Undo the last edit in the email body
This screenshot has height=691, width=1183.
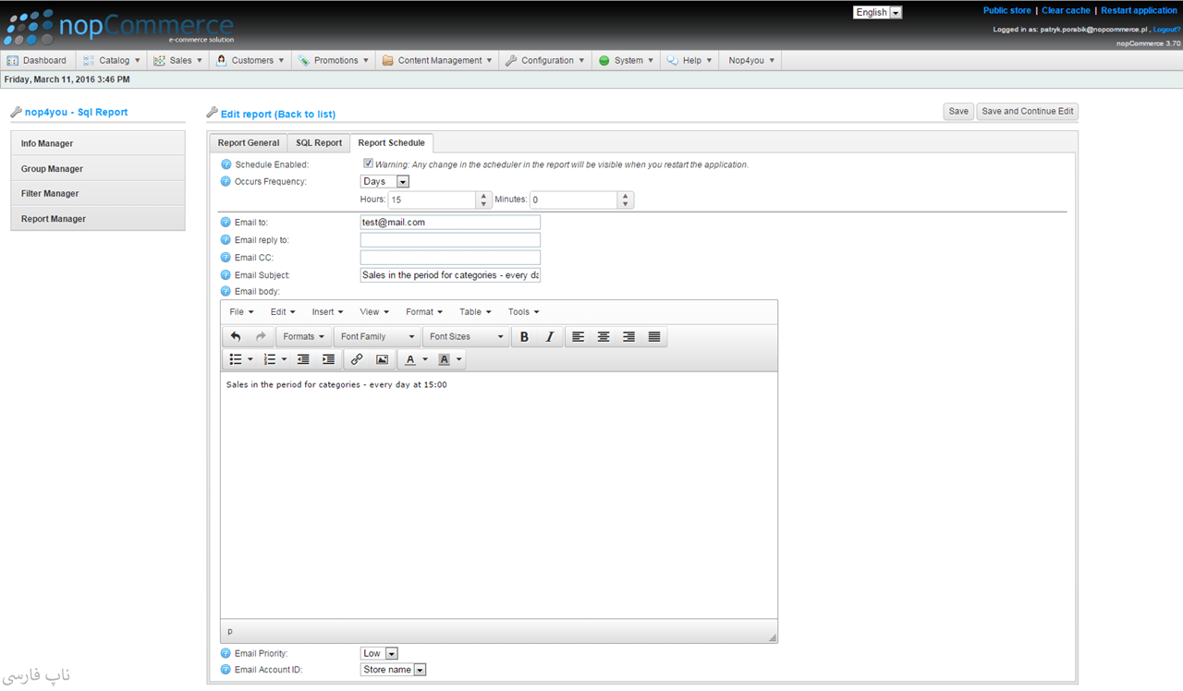coord(236,337)
